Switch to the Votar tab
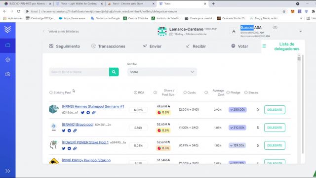This screenshot has height=178, width=316. [239, 46]
